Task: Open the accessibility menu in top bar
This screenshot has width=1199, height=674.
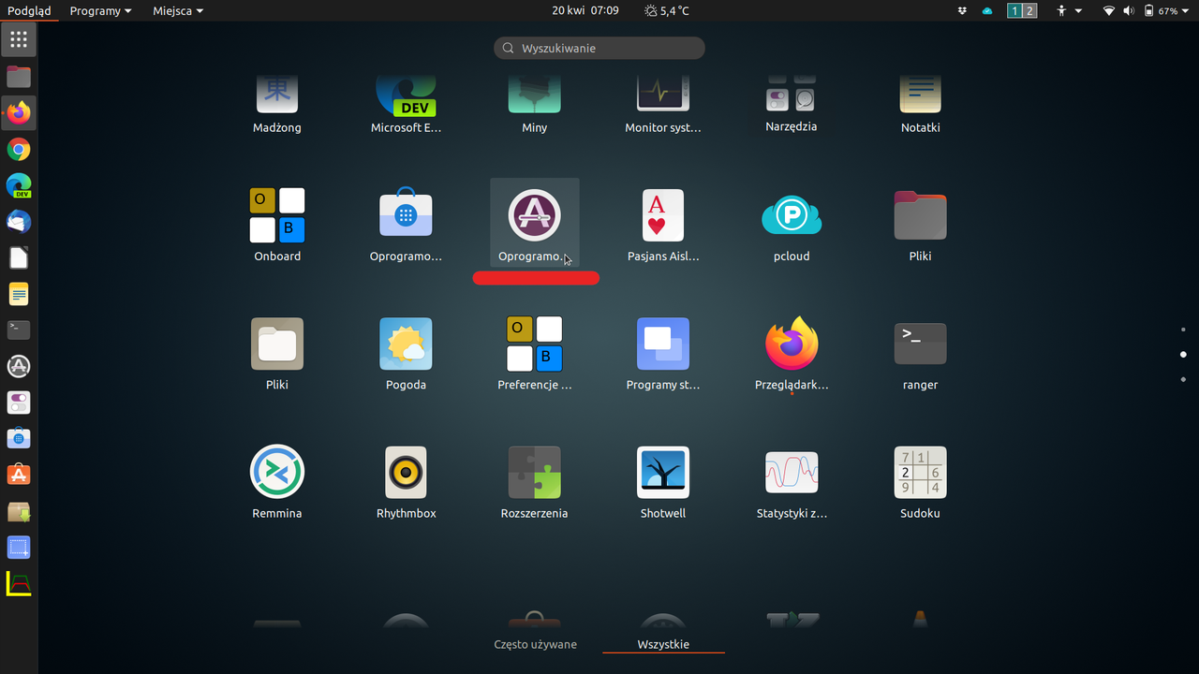Action: point(1068,11)
